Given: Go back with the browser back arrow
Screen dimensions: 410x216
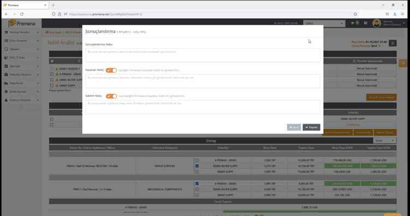Looking at the screenshot, I should [7, 14].
